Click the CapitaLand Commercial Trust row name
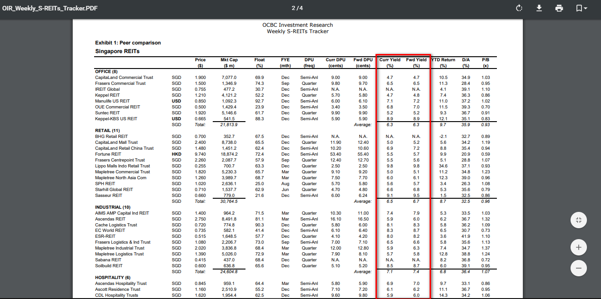Viewport: 601px width, 299px height. coord(124,78)
